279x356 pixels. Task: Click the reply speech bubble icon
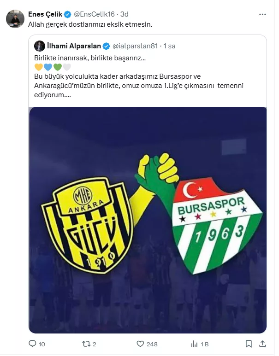32,343
